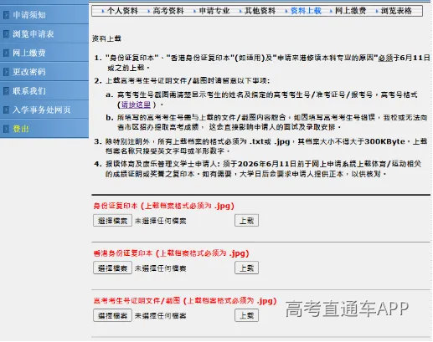
Task: Choose file for 香港身份证复印本
Action: coord(112,268)
